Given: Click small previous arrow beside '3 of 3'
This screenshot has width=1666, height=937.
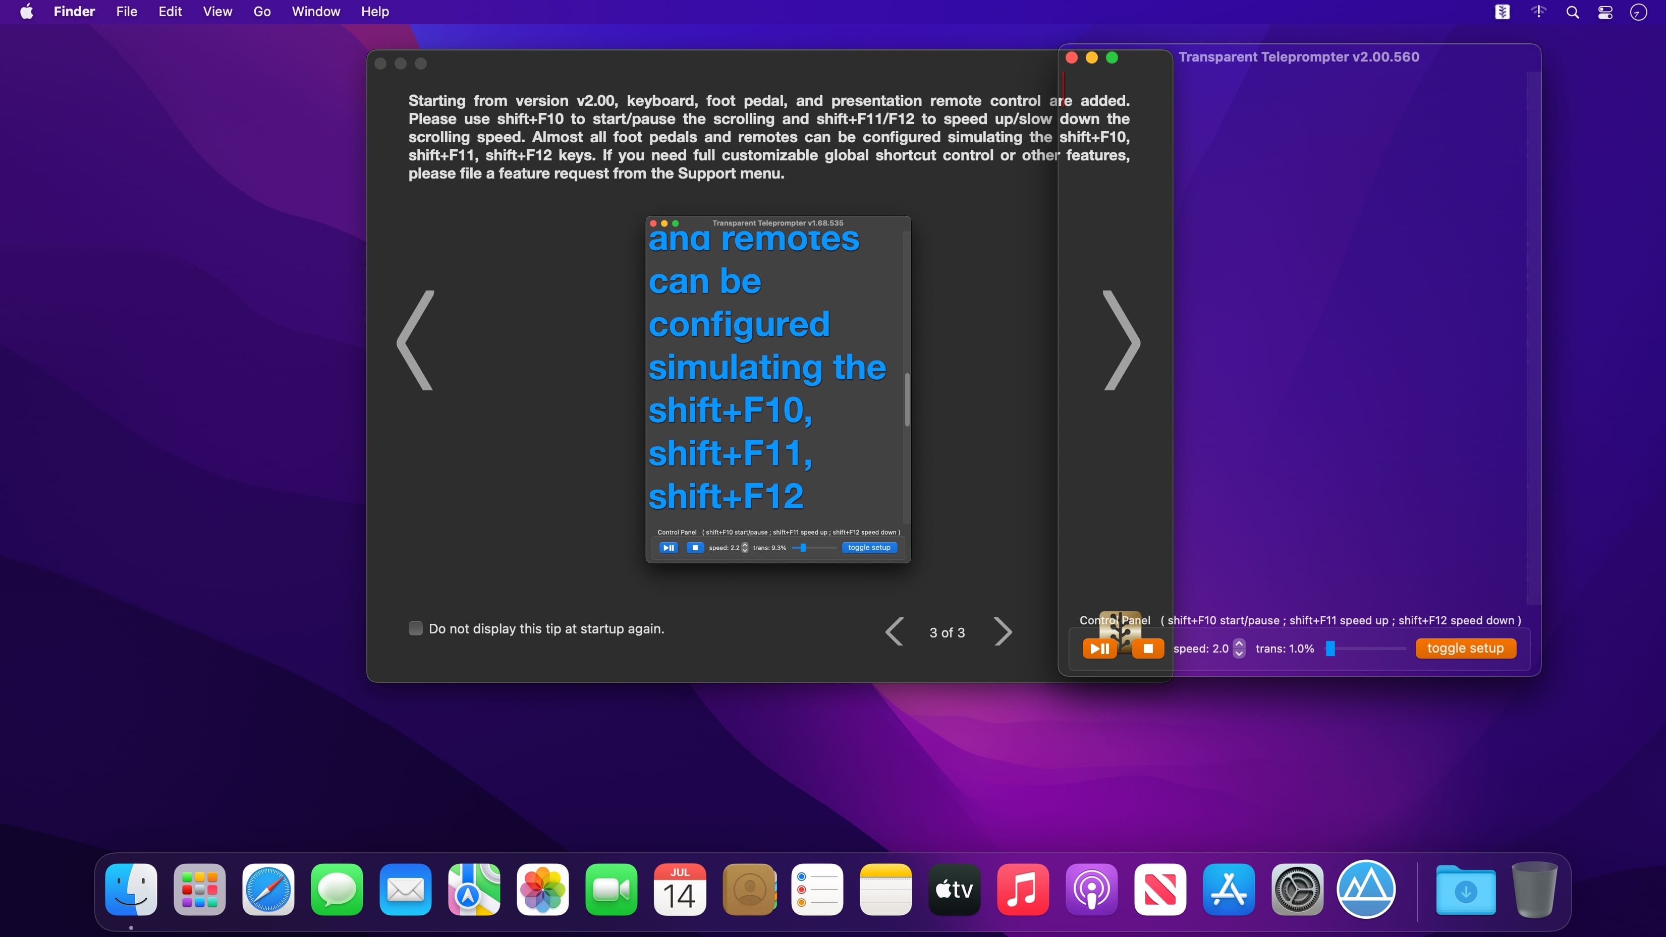Looking at the screenshot, I should tap(895, 632).
